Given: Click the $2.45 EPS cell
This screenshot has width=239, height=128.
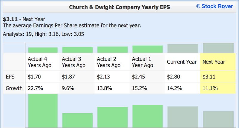Looking at the screenshot, I should 147,77.
